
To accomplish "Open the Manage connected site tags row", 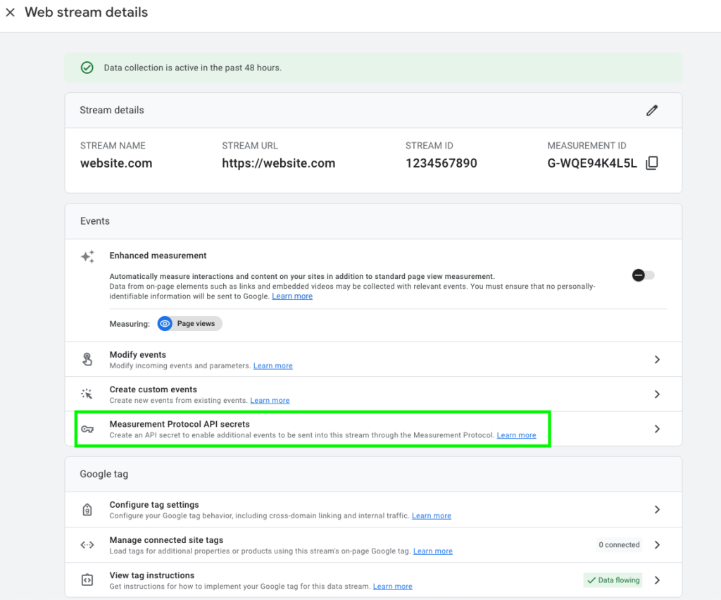I will click(x=373, y=545).
